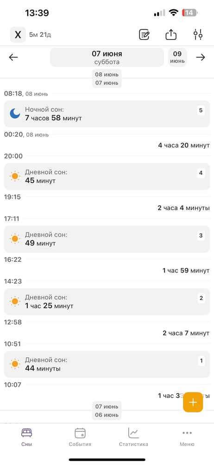Open the share export icon
Screen dimensions: 214x465
click(171, 35)
